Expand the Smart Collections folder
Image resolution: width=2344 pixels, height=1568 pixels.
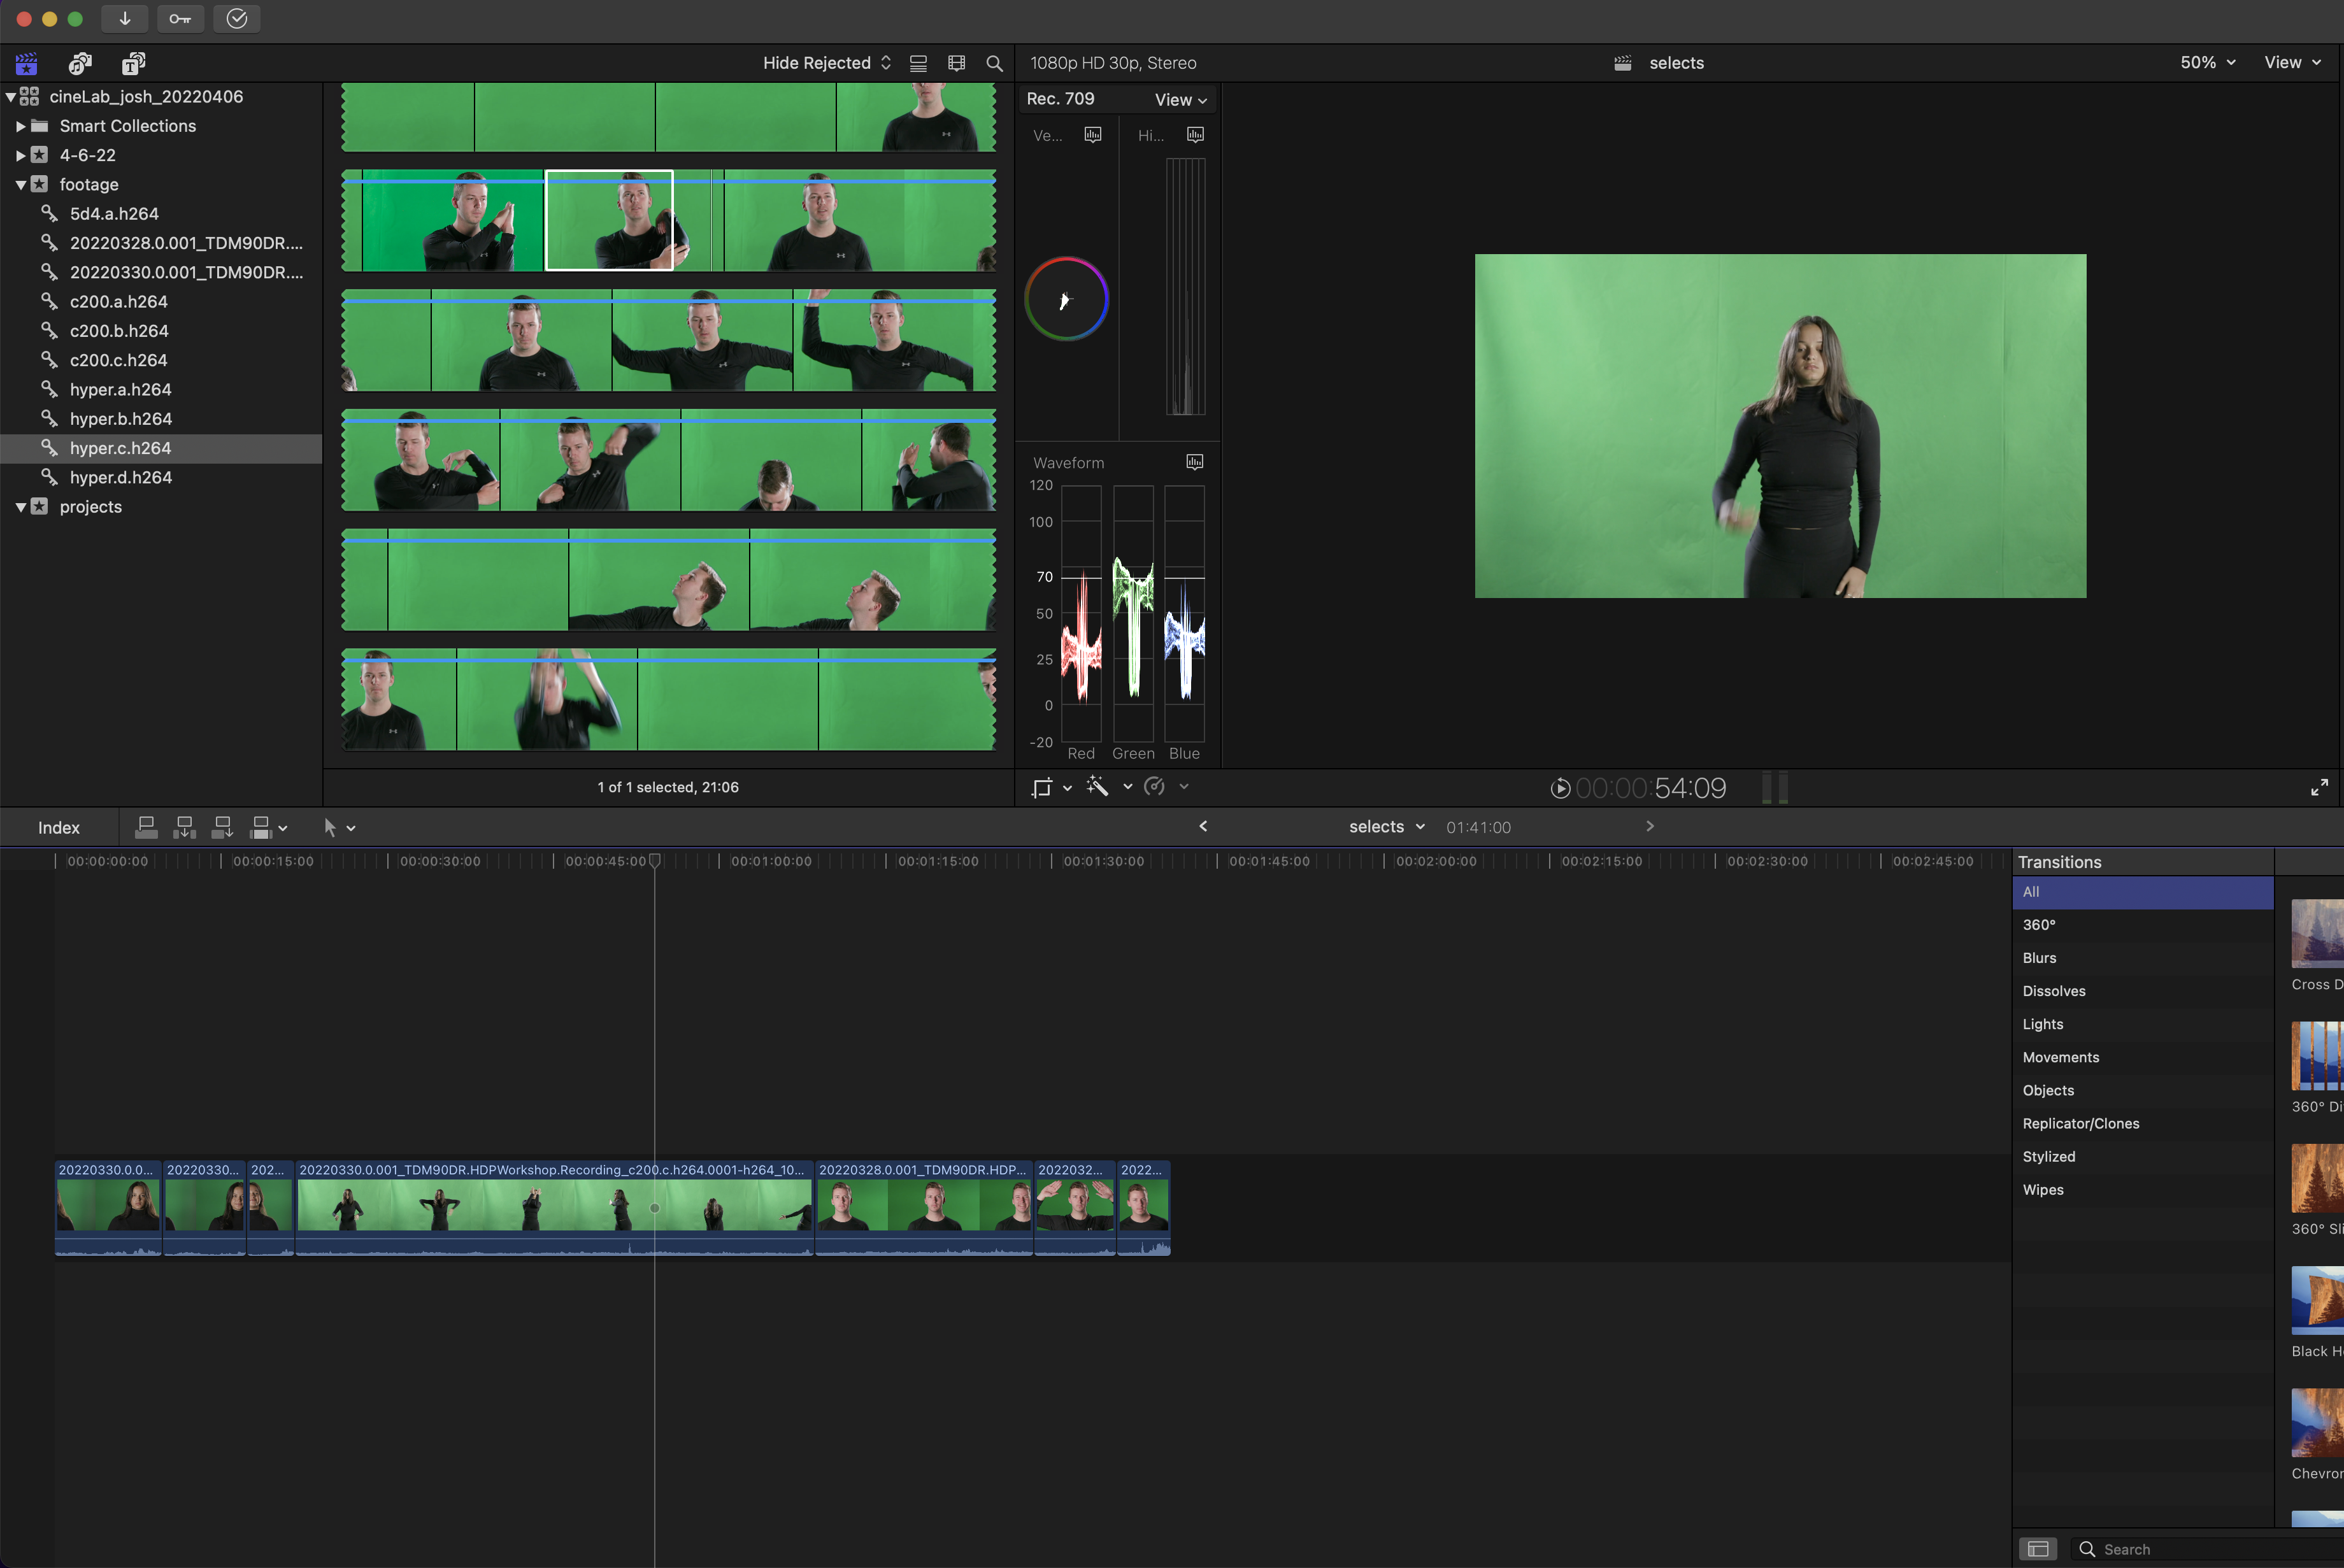point(20,126)
